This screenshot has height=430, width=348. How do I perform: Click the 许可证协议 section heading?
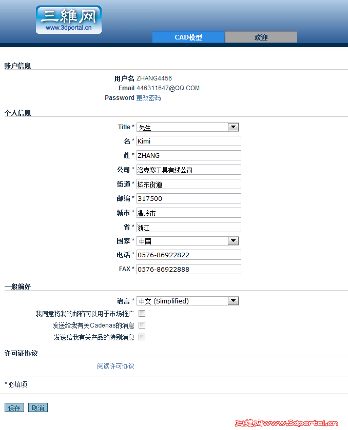point(21,354)
